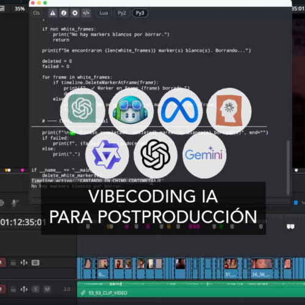305x305 pixels.
Task: Click the line 'if failed:'
Action: click(56, 138)
